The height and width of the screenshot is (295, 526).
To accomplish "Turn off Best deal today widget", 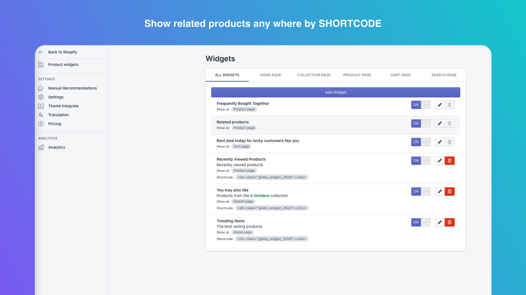I will (426, 142).
